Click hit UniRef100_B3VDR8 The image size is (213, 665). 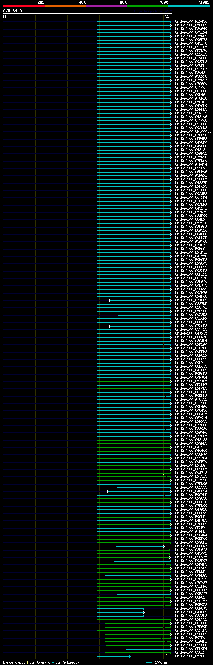click(191, 58)
